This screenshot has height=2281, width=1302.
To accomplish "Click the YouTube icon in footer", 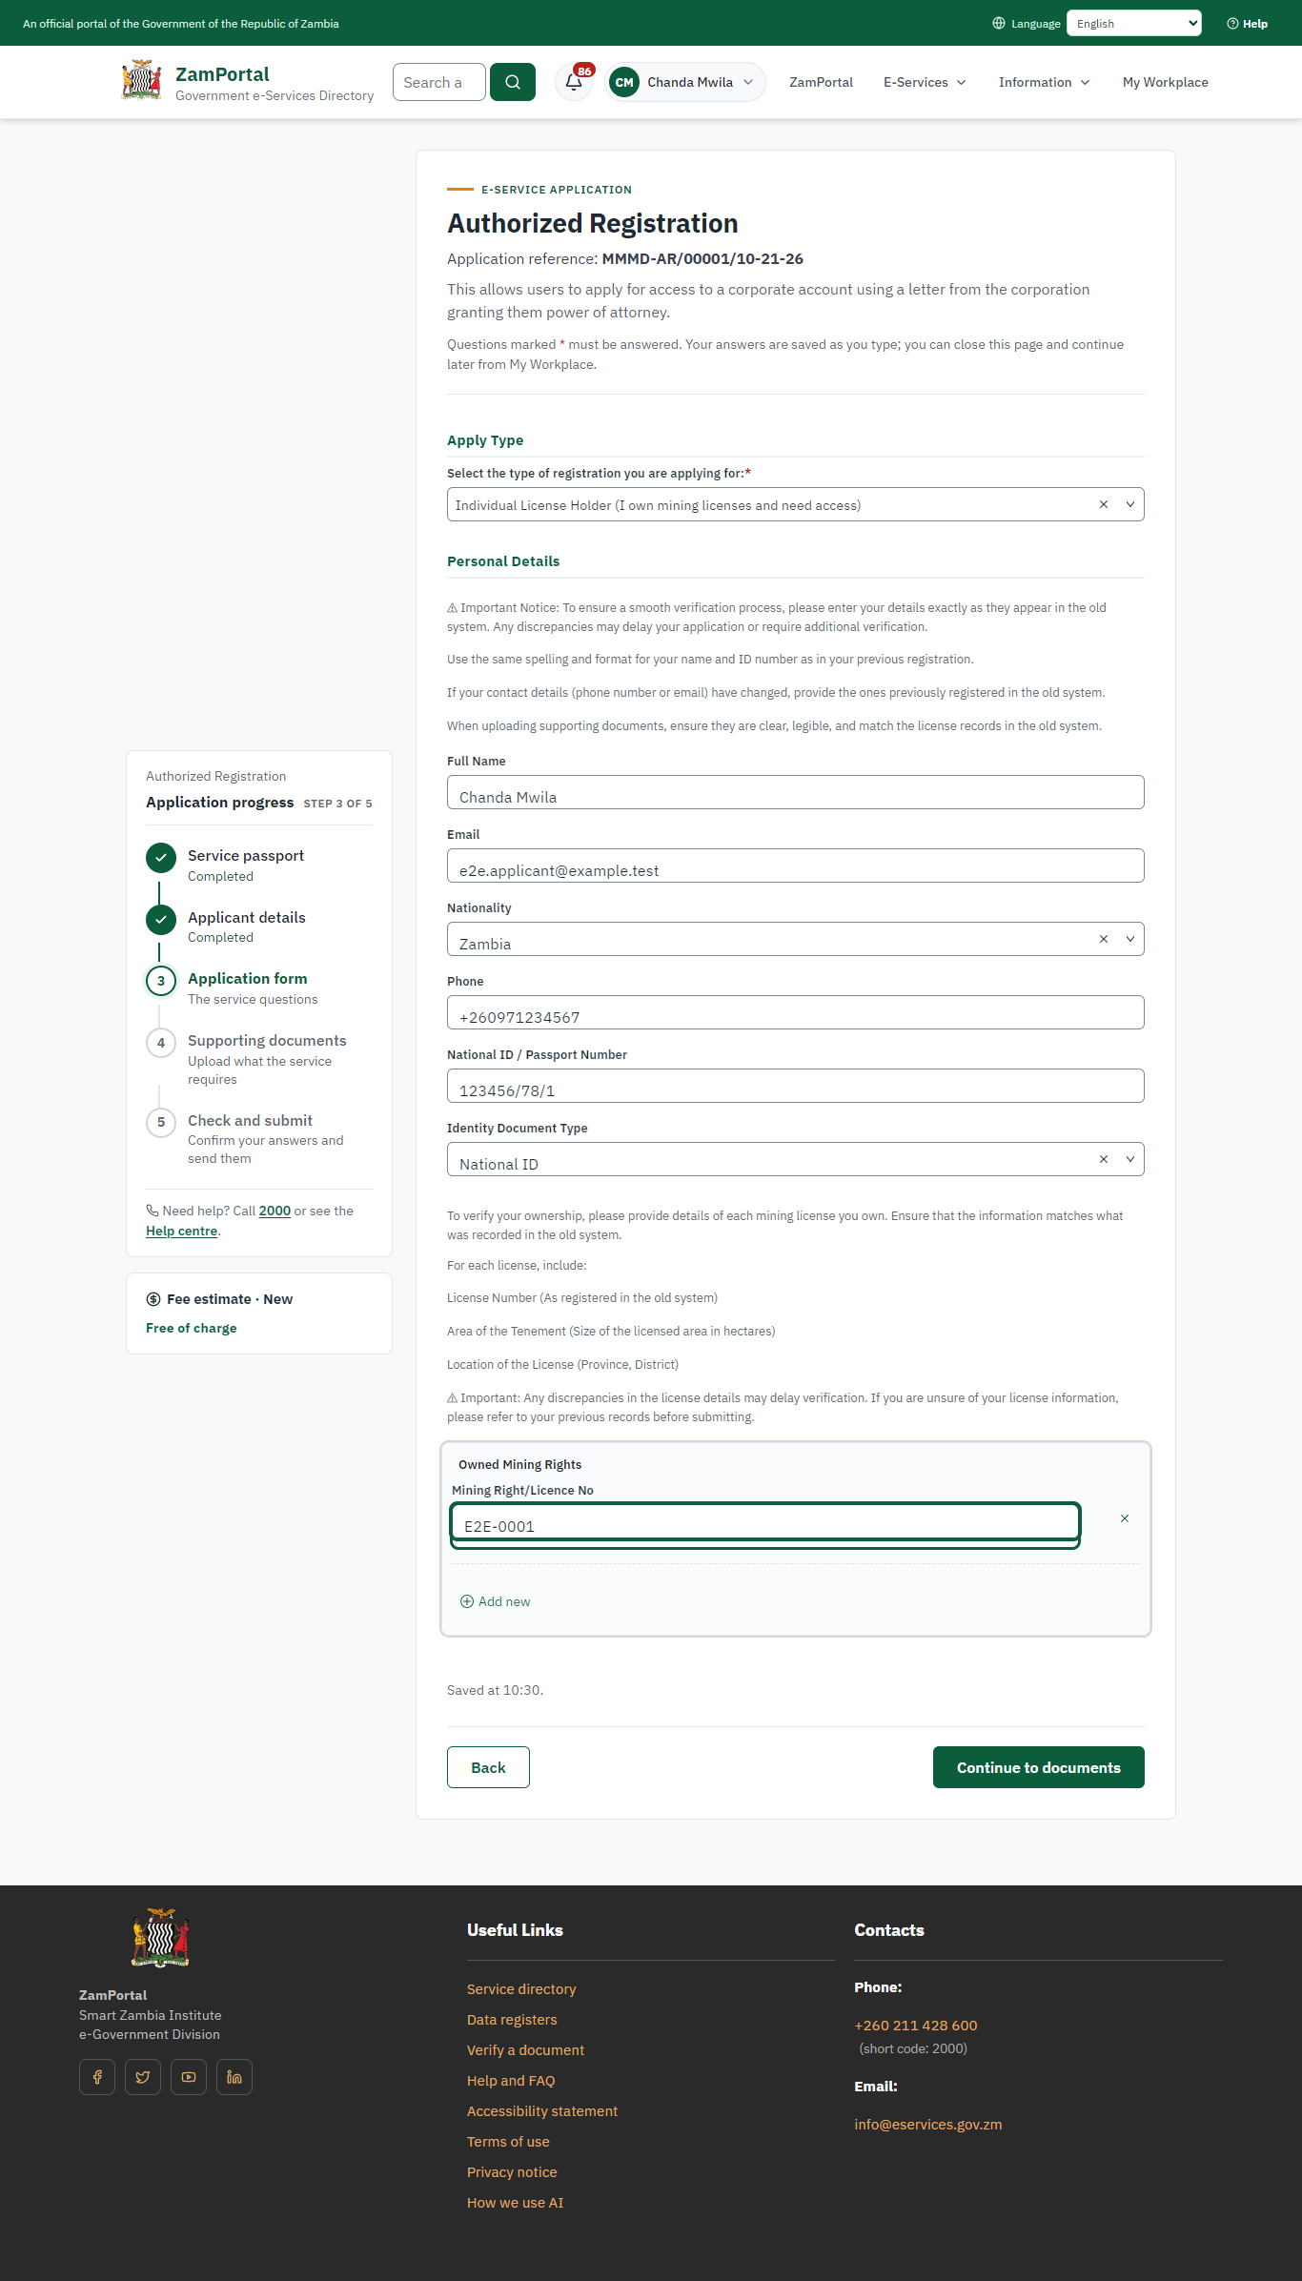I will (189, 2077).
